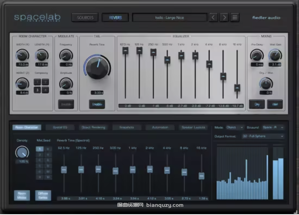299x215 pixels.
Task: Click the 16 kHz equalizer slider handle
Action: coord(237,88)
